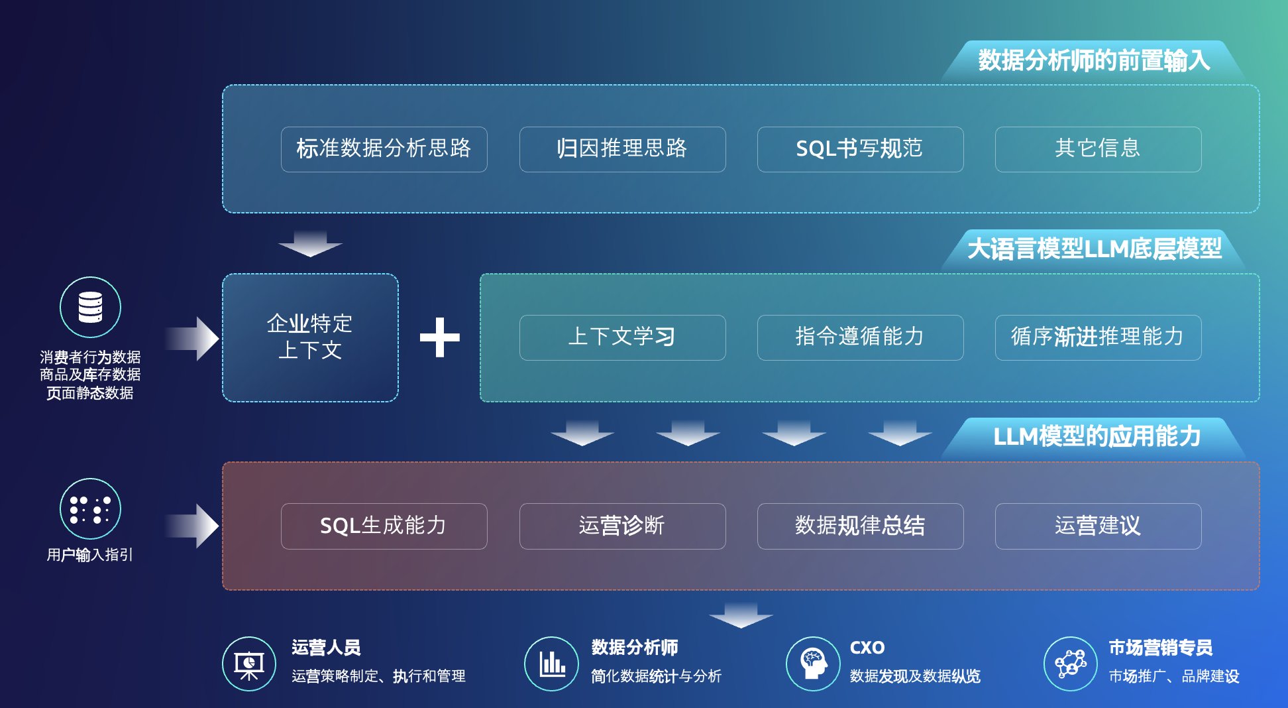Click the 数据分析师的前置输入 header tab
Image resolution: width=1288 pixels, height=708 pixels.
[x=1093, y=61]
